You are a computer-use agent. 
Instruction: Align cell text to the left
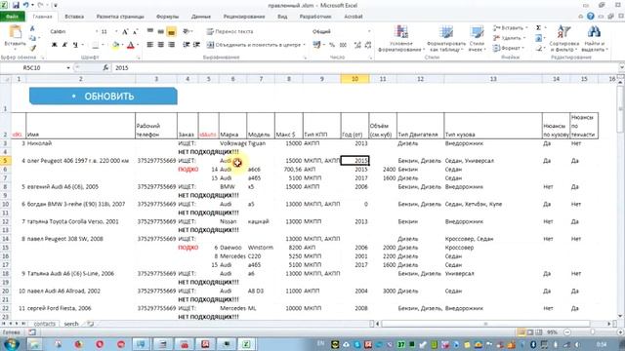click(x=150, y=45)
